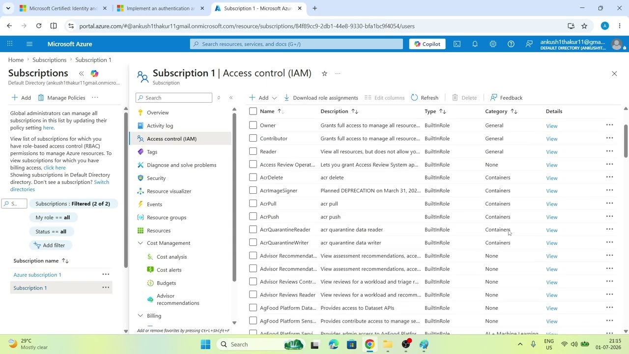Open Activity log
This screenshot has width=629, height=354.
160,125
